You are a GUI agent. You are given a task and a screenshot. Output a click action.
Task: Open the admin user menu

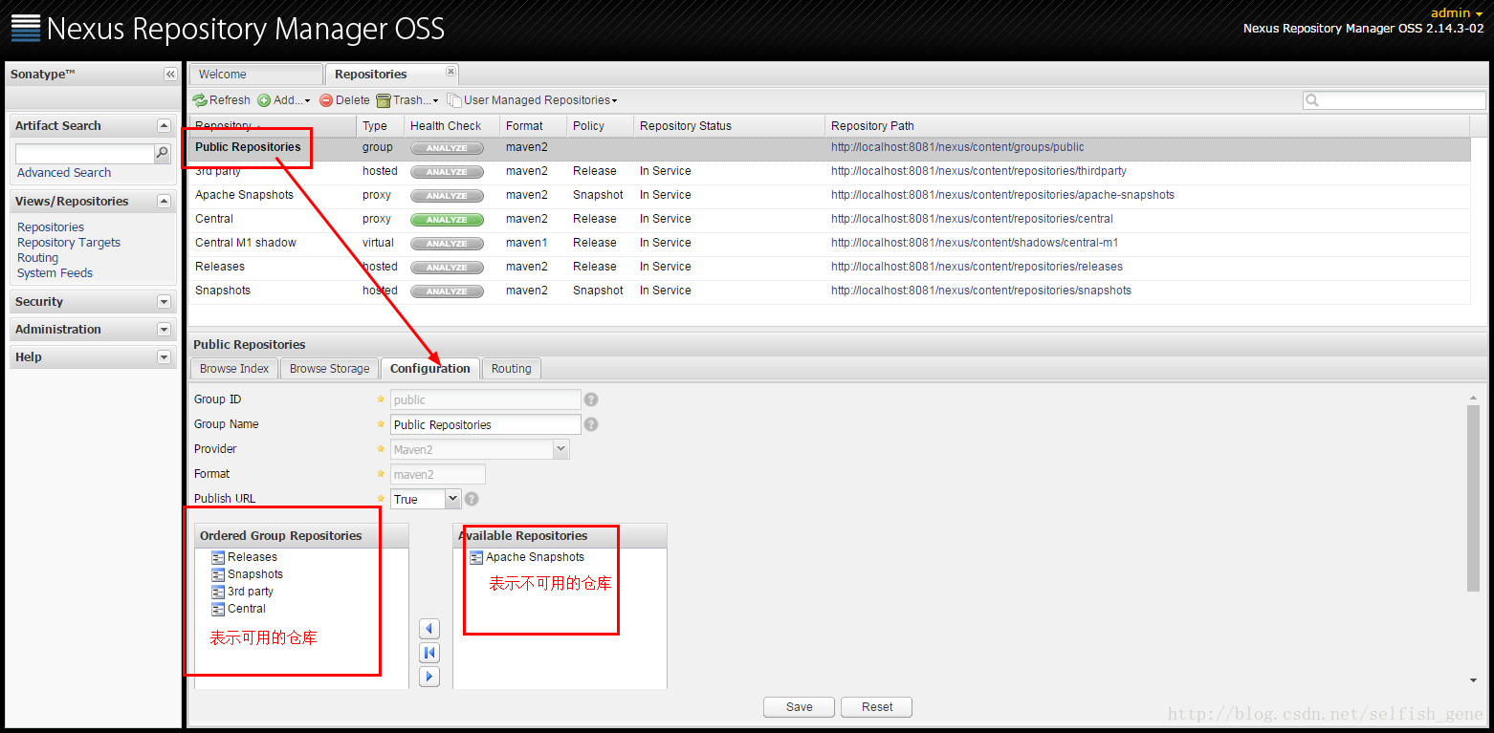pos(1457,12)
